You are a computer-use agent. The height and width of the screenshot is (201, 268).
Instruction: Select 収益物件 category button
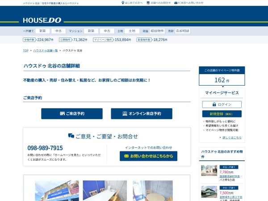click(x=157, y=31)
